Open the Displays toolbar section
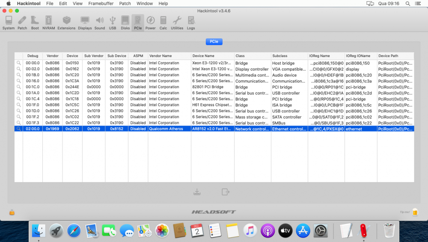 click(85, 23)
